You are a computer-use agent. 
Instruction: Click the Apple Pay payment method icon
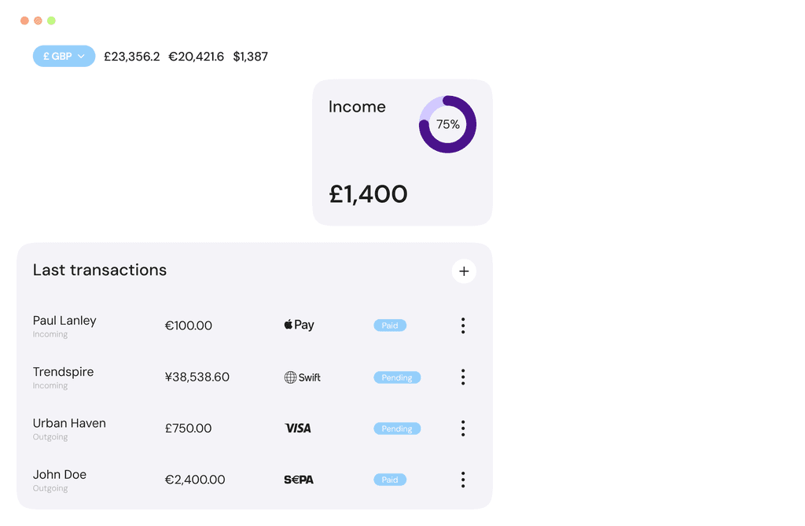coord(299,325)
